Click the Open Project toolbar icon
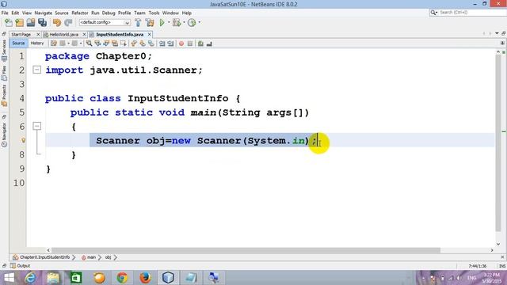507x285 pixels. coord(31,23)
